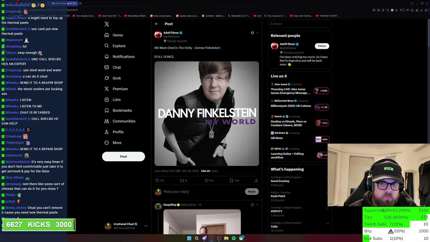Click the share icon under the post

click(x=256, y=180)
